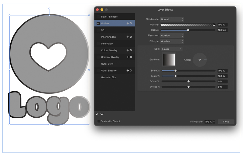
Task: Enable the Gradient Overlay checkbox
Action: pos(98,57)
